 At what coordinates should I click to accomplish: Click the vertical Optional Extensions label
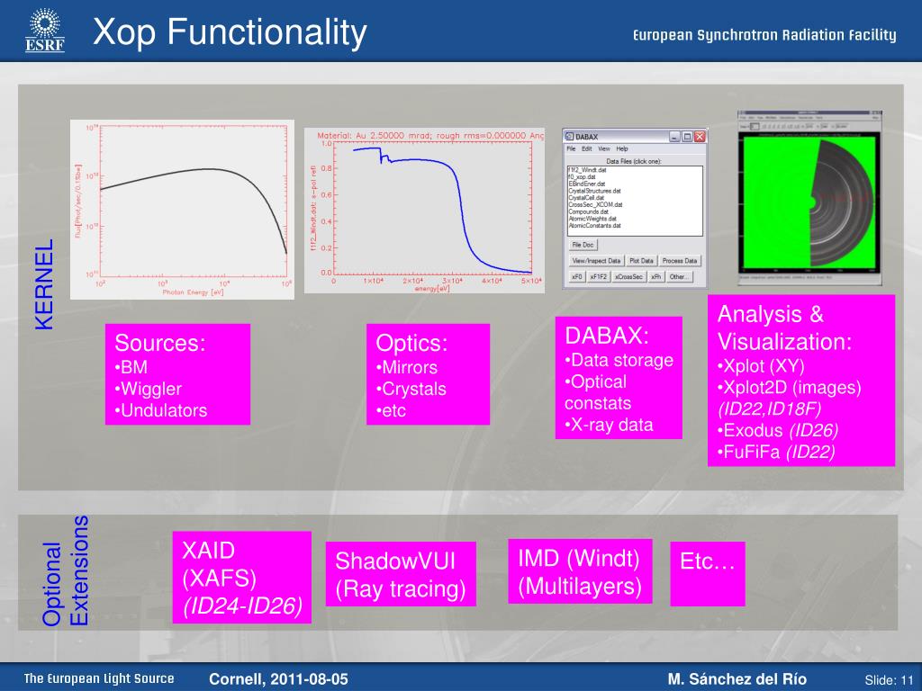65,570
